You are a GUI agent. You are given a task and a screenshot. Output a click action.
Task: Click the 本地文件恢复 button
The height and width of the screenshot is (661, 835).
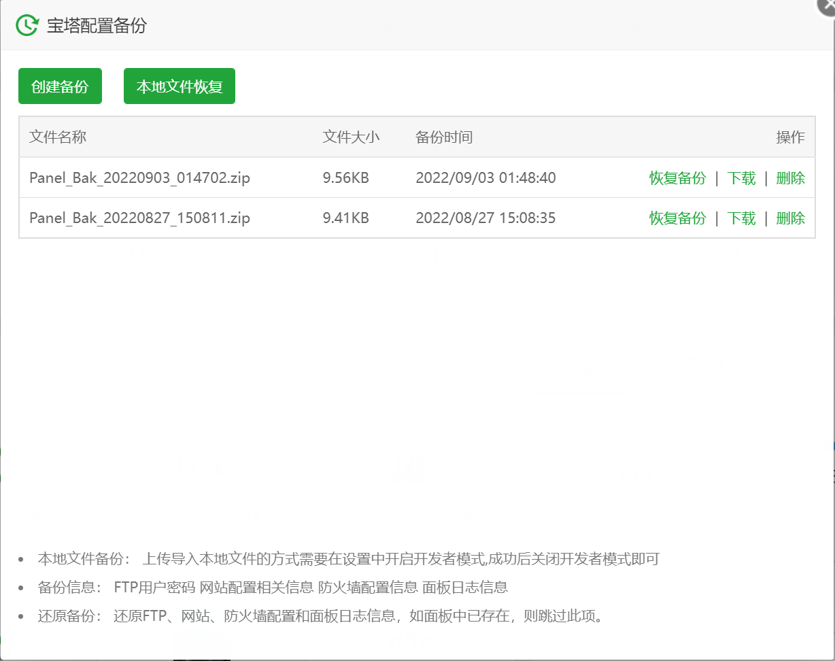pyautogui.click(x=180, y=86)
